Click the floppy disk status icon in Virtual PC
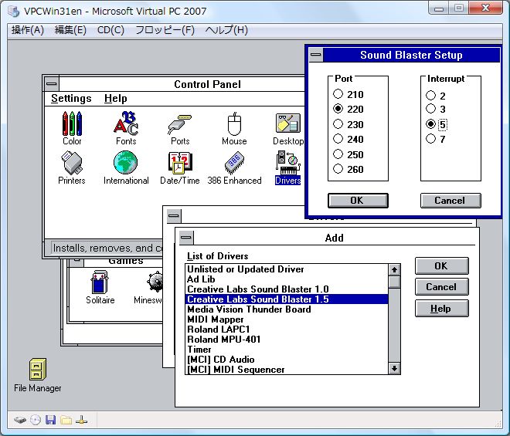 coord(50,420)
